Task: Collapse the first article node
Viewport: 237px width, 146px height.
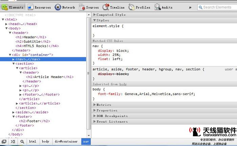Action: pyautogui.click(x=17, y=68)
